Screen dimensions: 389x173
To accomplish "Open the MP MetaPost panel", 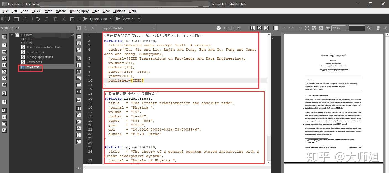I will click(x=4, y=117).
